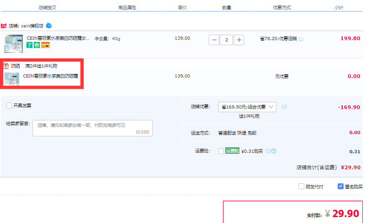
Task: Click the green 运费险 insurance badge
Action: pos(232,151)
